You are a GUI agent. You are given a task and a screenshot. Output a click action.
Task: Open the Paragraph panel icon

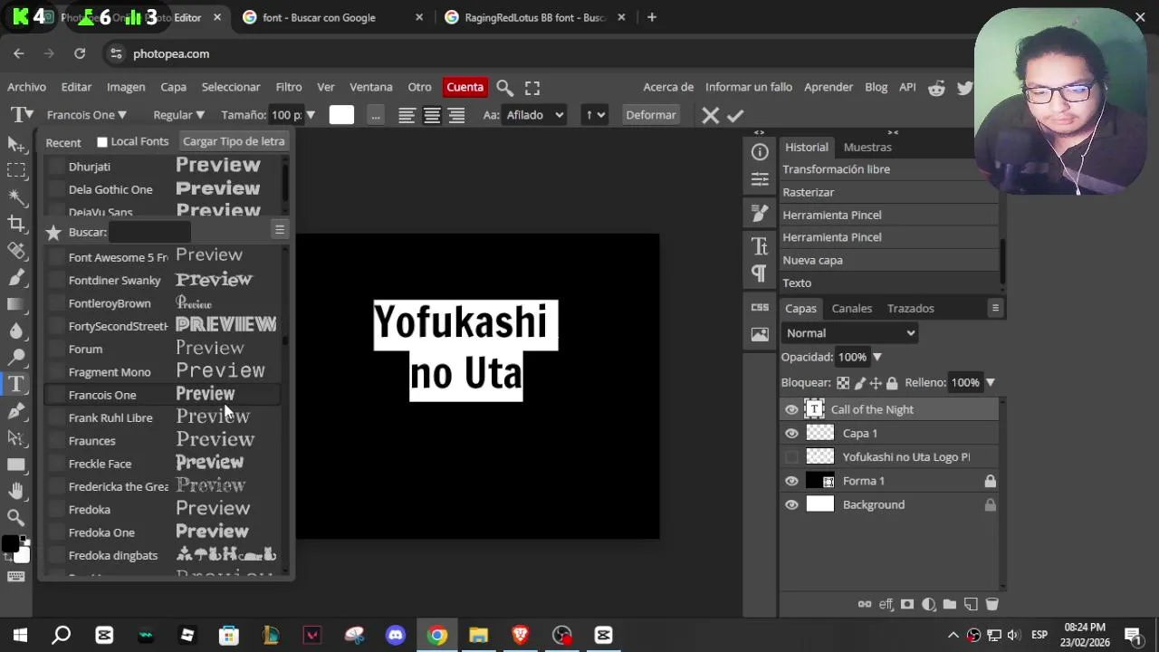(x=760, y=273)
